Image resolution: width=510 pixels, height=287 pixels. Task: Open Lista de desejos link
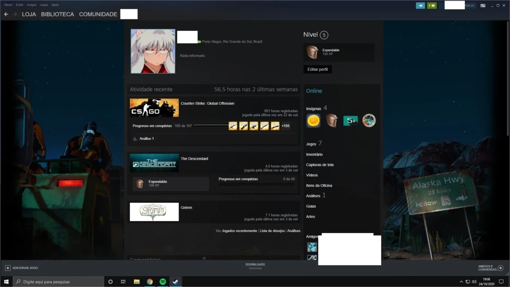(272, 231)
